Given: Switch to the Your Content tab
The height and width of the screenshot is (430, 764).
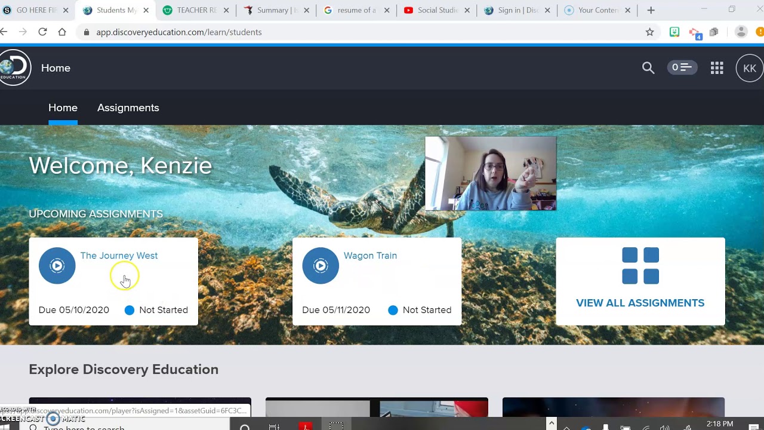Looking at the screenshot, I should tap(597, 10).
